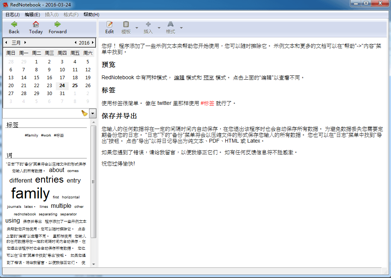Click the word 'different' in word cloud
The width and height of the screenshot is (391, 278).
[x=21, y=180]
